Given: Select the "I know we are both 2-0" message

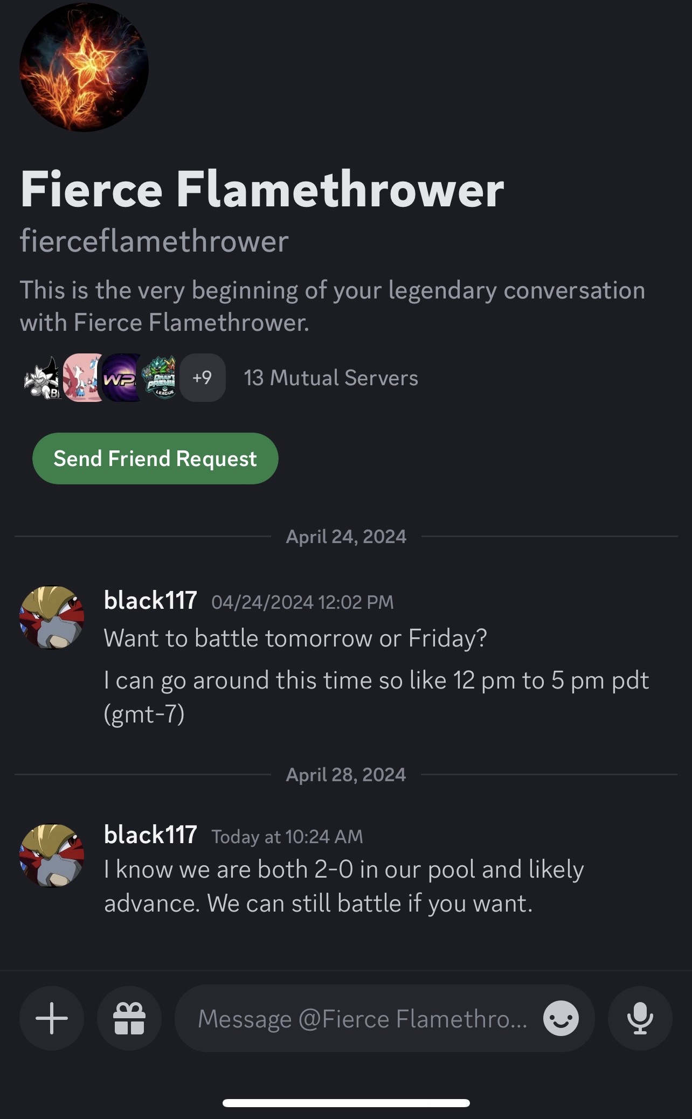Looking at the screenshot, I should 343,886.
